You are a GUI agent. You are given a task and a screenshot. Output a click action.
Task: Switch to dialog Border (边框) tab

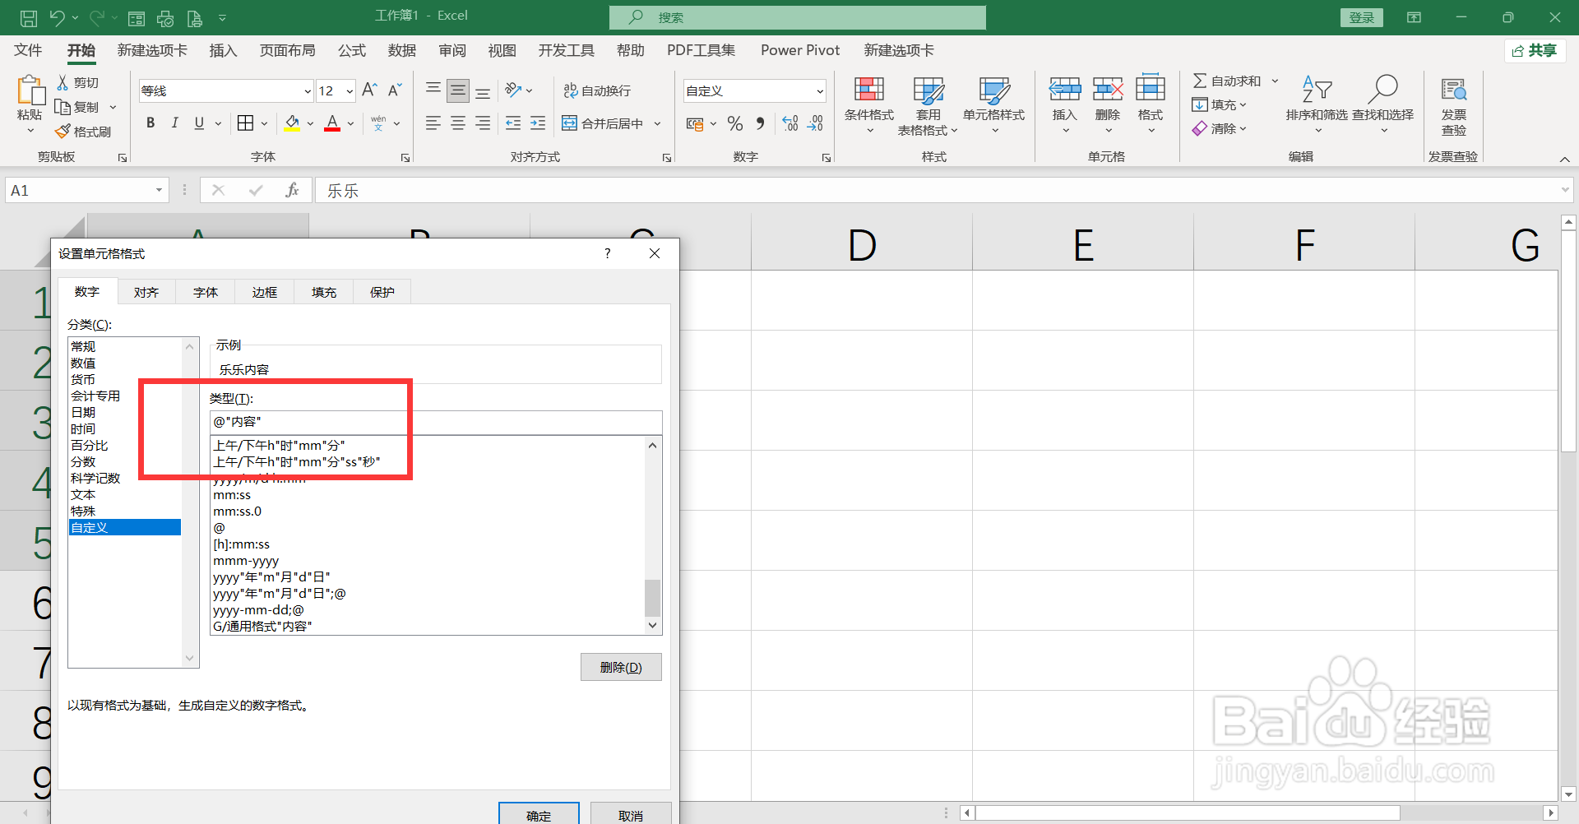coord(265,292)
